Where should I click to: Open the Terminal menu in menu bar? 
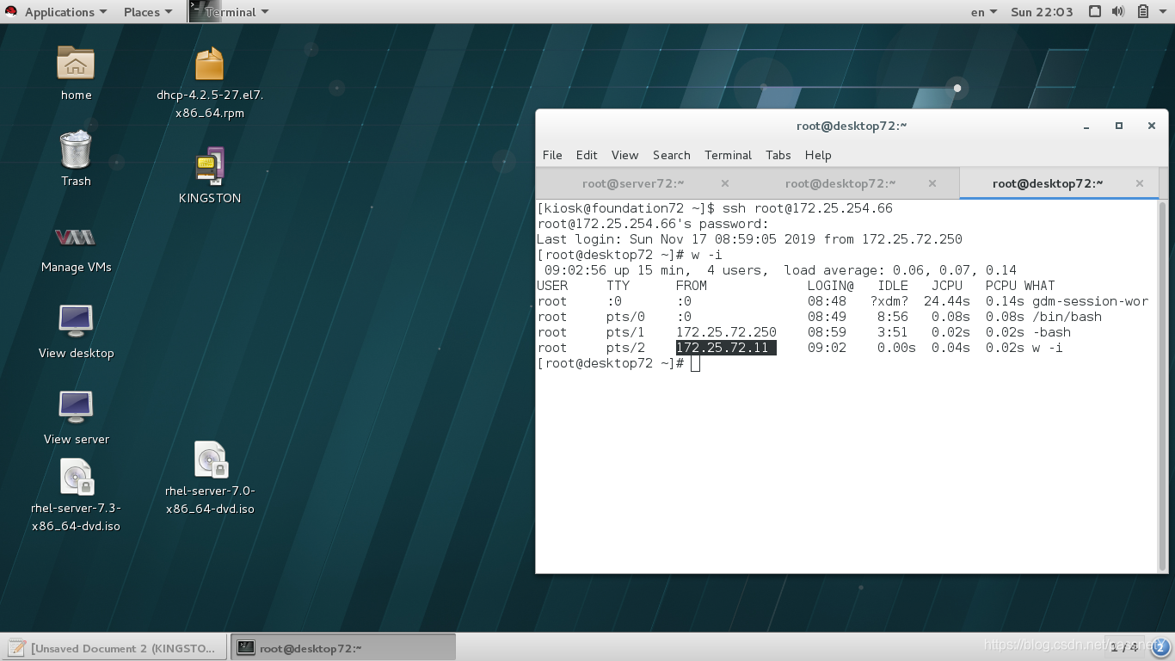pyautogui.click(x=728, y=155)
